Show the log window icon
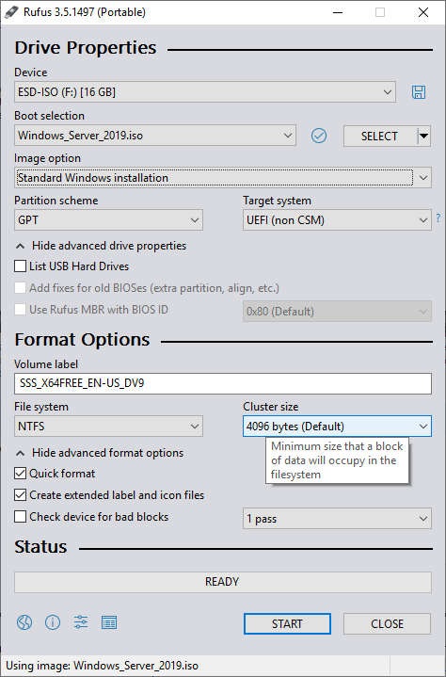Screen dimensions: 446x677 click(109, 622)
